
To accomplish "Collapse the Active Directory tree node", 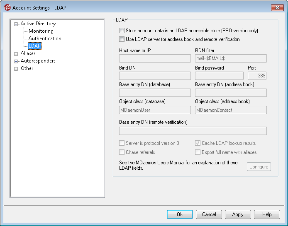I will point(16,24).
